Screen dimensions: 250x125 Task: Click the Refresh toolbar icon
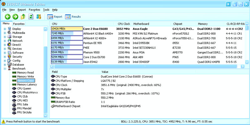pos(31,17)
